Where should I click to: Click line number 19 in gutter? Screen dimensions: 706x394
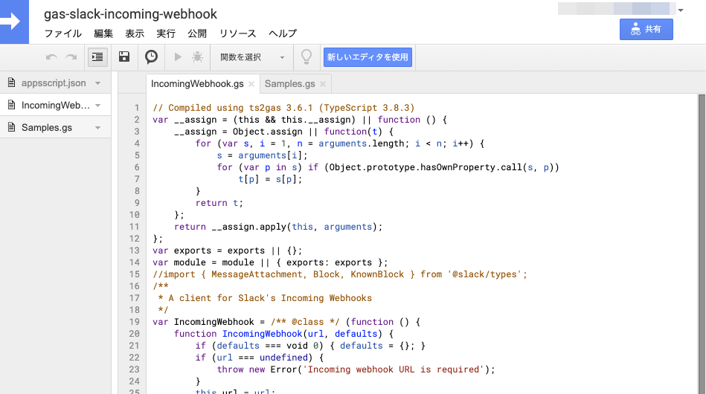[134, 322]
